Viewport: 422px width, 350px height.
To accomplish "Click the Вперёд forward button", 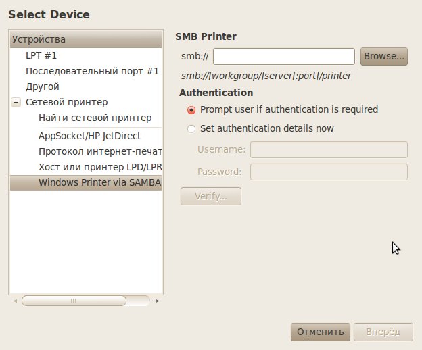I will [383, 332].
